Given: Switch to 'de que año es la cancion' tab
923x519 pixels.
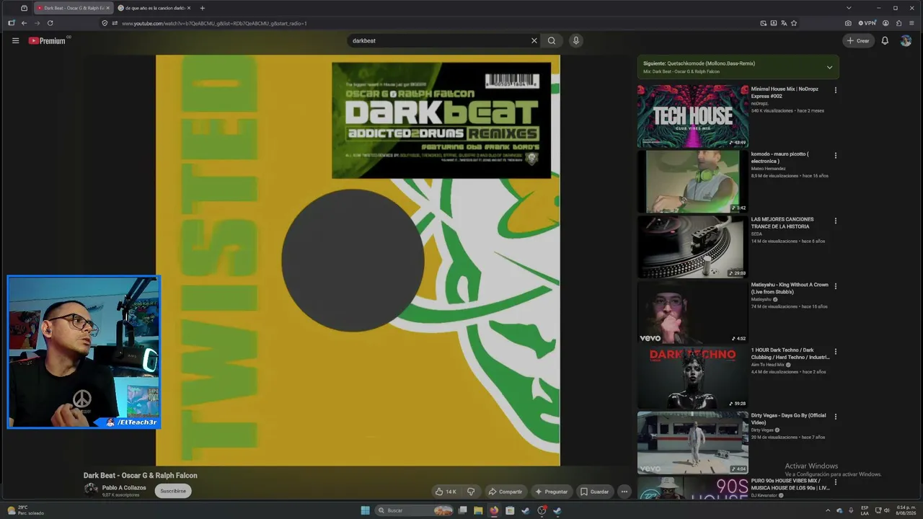Looking at the screenshot, I should click(x=154, y=8).
